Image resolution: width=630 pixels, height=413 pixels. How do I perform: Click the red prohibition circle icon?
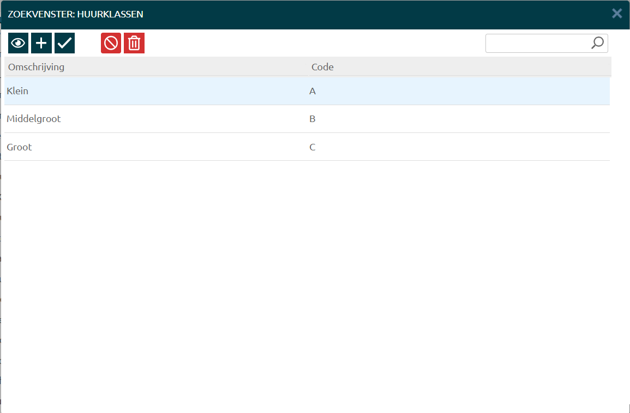tap(111, 44)
